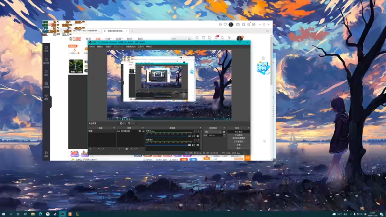Remove selected scene with minus icon in Scenes panel

(x=94, y=149)
